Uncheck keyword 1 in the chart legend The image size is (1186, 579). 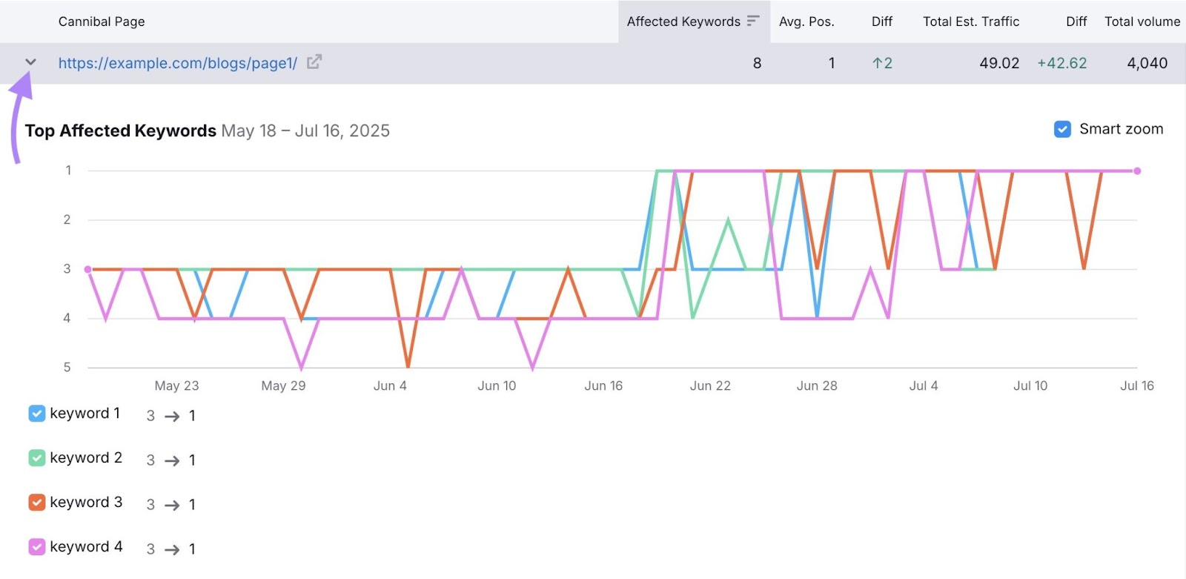tap(37, 414)
